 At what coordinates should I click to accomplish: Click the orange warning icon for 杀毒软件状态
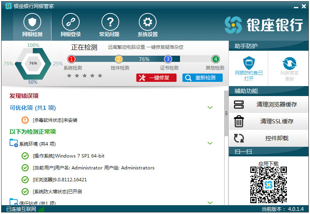pos(25,120)
